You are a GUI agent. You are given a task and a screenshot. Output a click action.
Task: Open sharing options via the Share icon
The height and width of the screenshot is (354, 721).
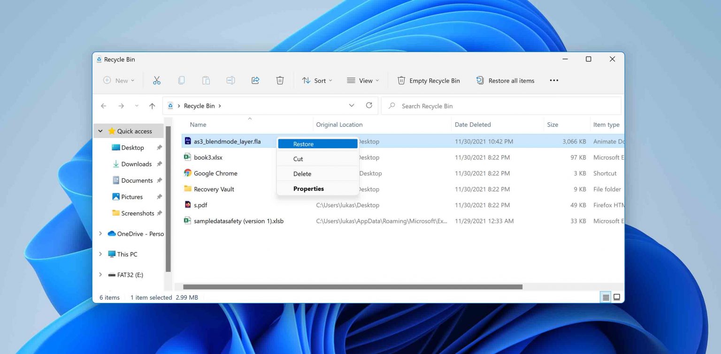[255, 80]
